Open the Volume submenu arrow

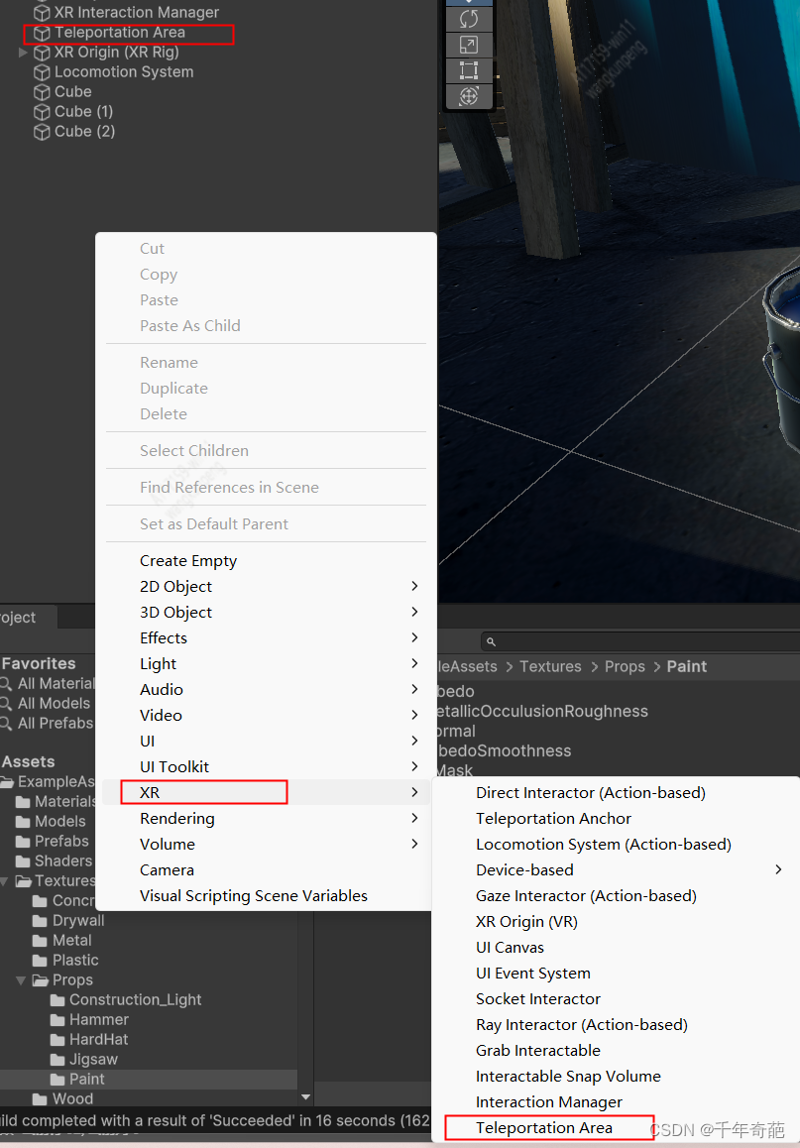414,844
